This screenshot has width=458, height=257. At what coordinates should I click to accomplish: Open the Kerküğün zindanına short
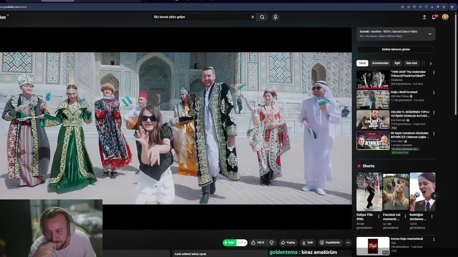click(423, 192)
